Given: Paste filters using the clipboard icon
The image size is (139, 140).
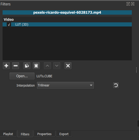Looking at the screenshot, I should pos(36,66).
